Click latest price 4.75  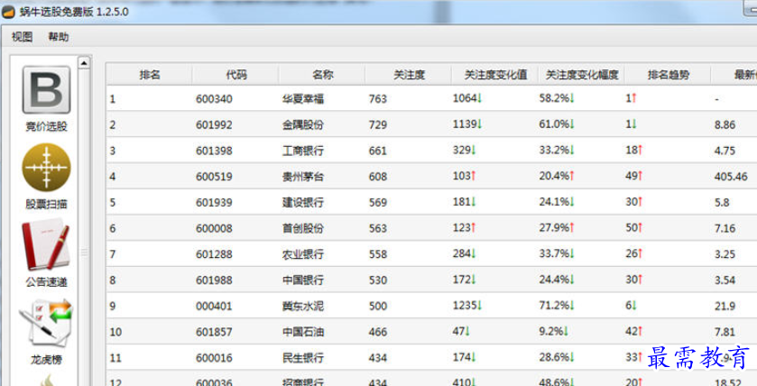(725, 151)
